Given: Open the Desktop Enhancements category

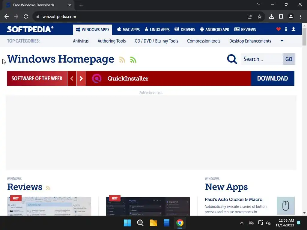Looking at the screenshot, I should 250,41.
